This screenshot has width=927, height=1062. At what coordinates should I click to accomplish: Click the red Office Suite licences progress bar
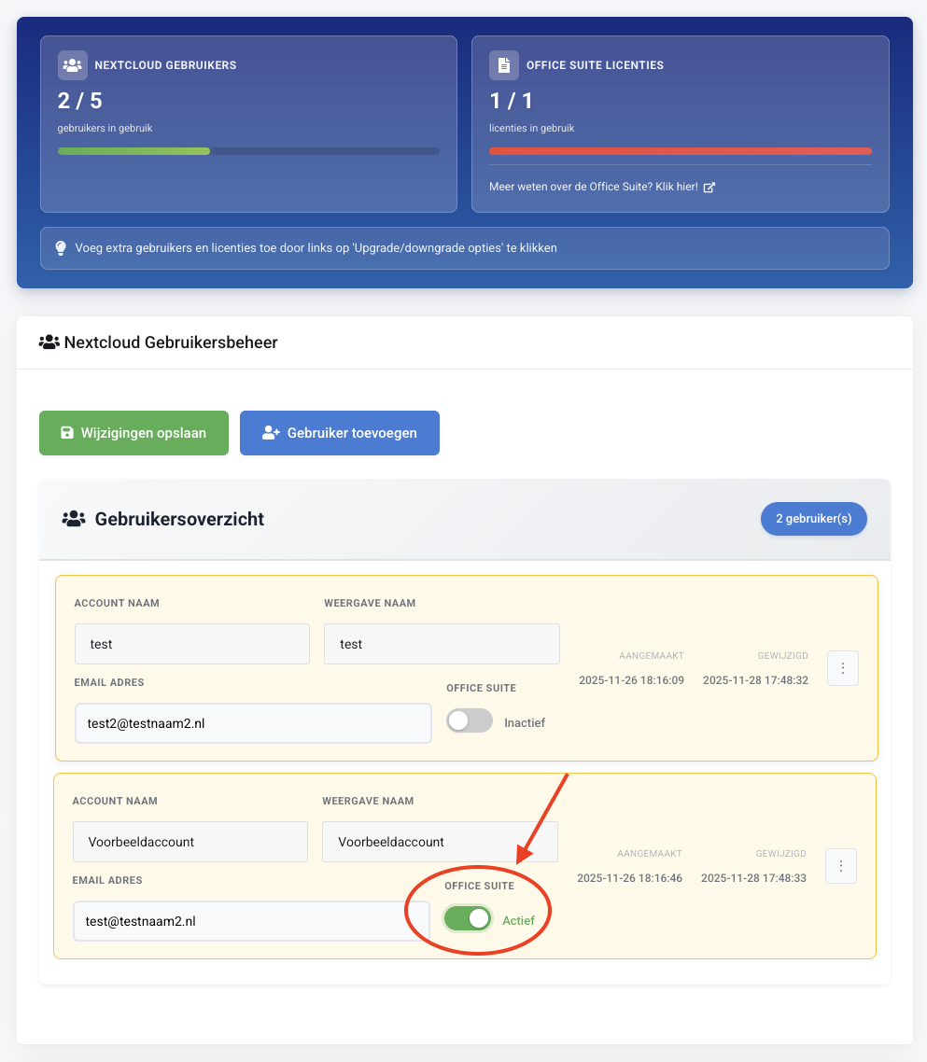pos(681,151)
